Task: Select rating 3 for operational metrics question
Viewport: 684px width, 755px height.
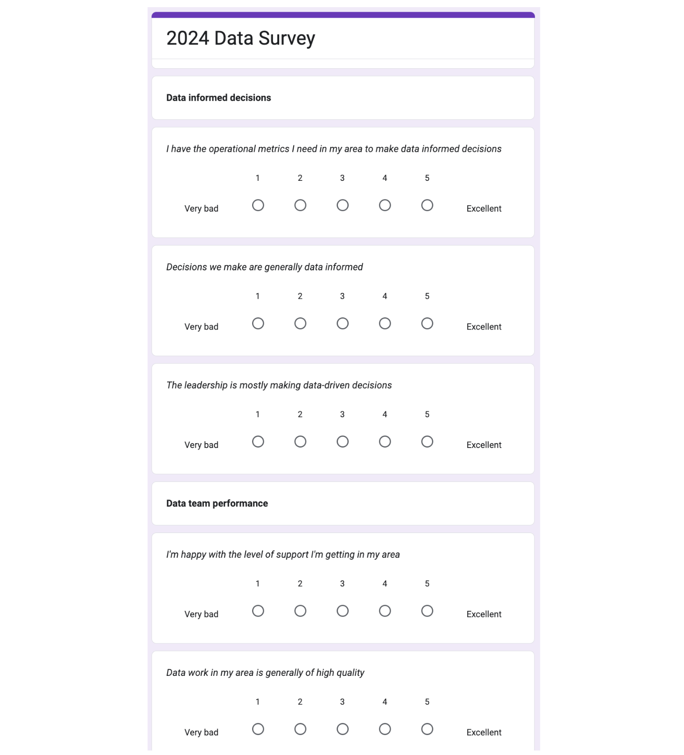Action: [x=342, y=205]
